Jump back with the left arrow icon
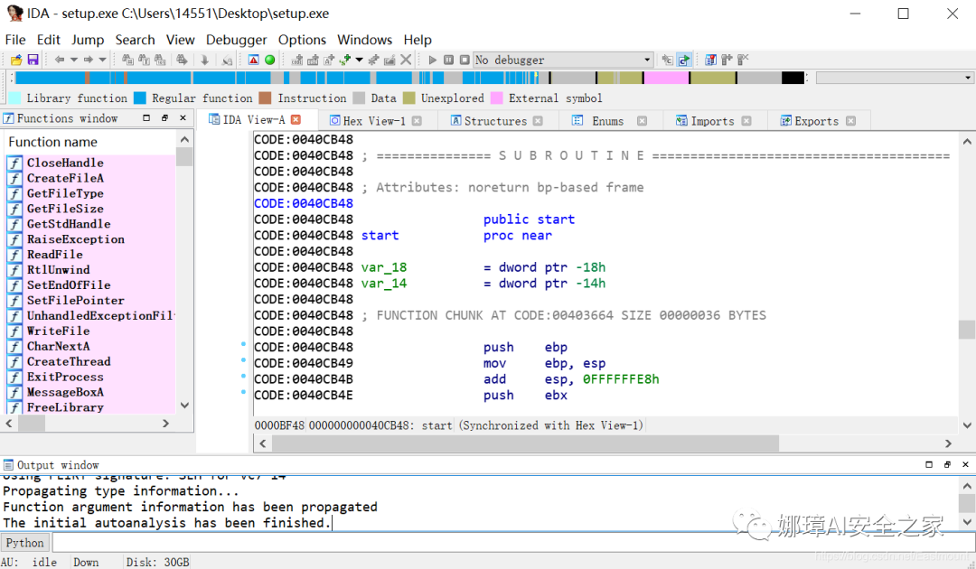Image resolution: width=976 pixels, height=569 pixels. [59, 60]
